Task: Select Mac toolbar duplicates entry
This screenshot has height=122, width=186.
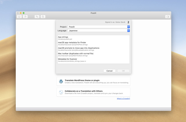Action: [x=94, y=54]
